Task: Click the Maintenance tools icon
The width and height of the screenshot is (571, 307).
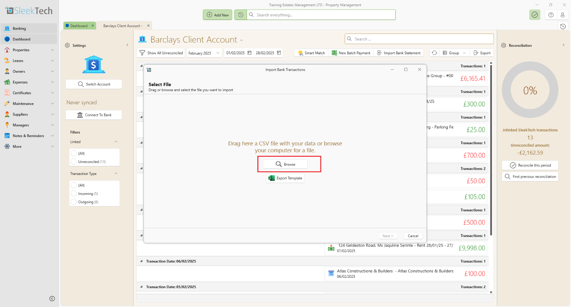Action: [7, 104]
